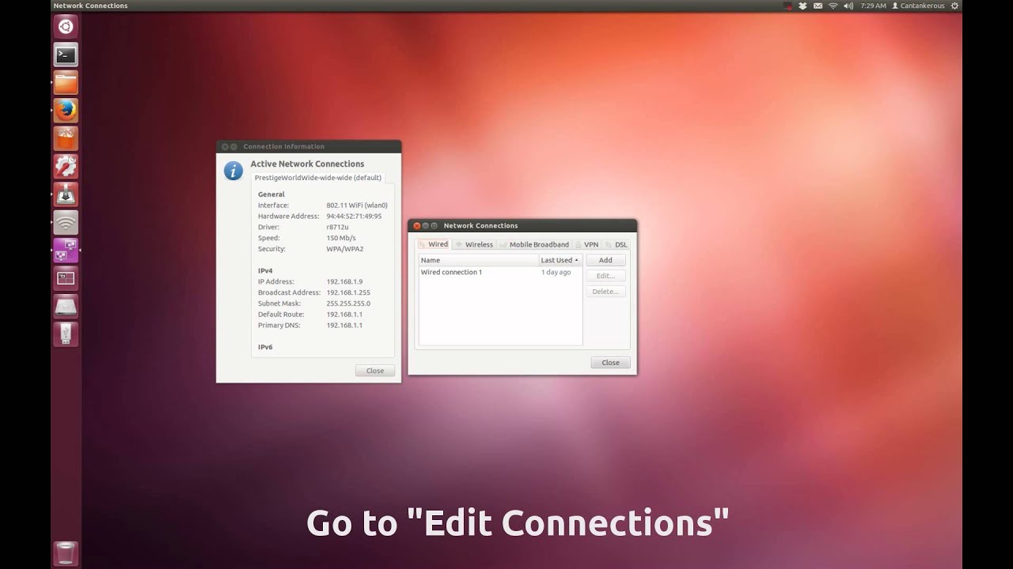
Task: Close Network Connections via red title-bar button
Action: pos(417,226)
